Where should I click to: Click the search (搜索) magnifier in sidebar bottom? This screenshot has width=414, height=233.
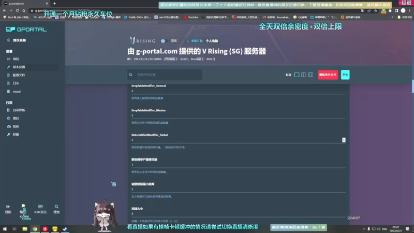coord(56,207)
